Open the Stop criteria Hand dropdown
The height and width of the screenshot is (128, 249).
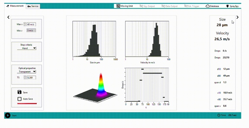(27, 48)
